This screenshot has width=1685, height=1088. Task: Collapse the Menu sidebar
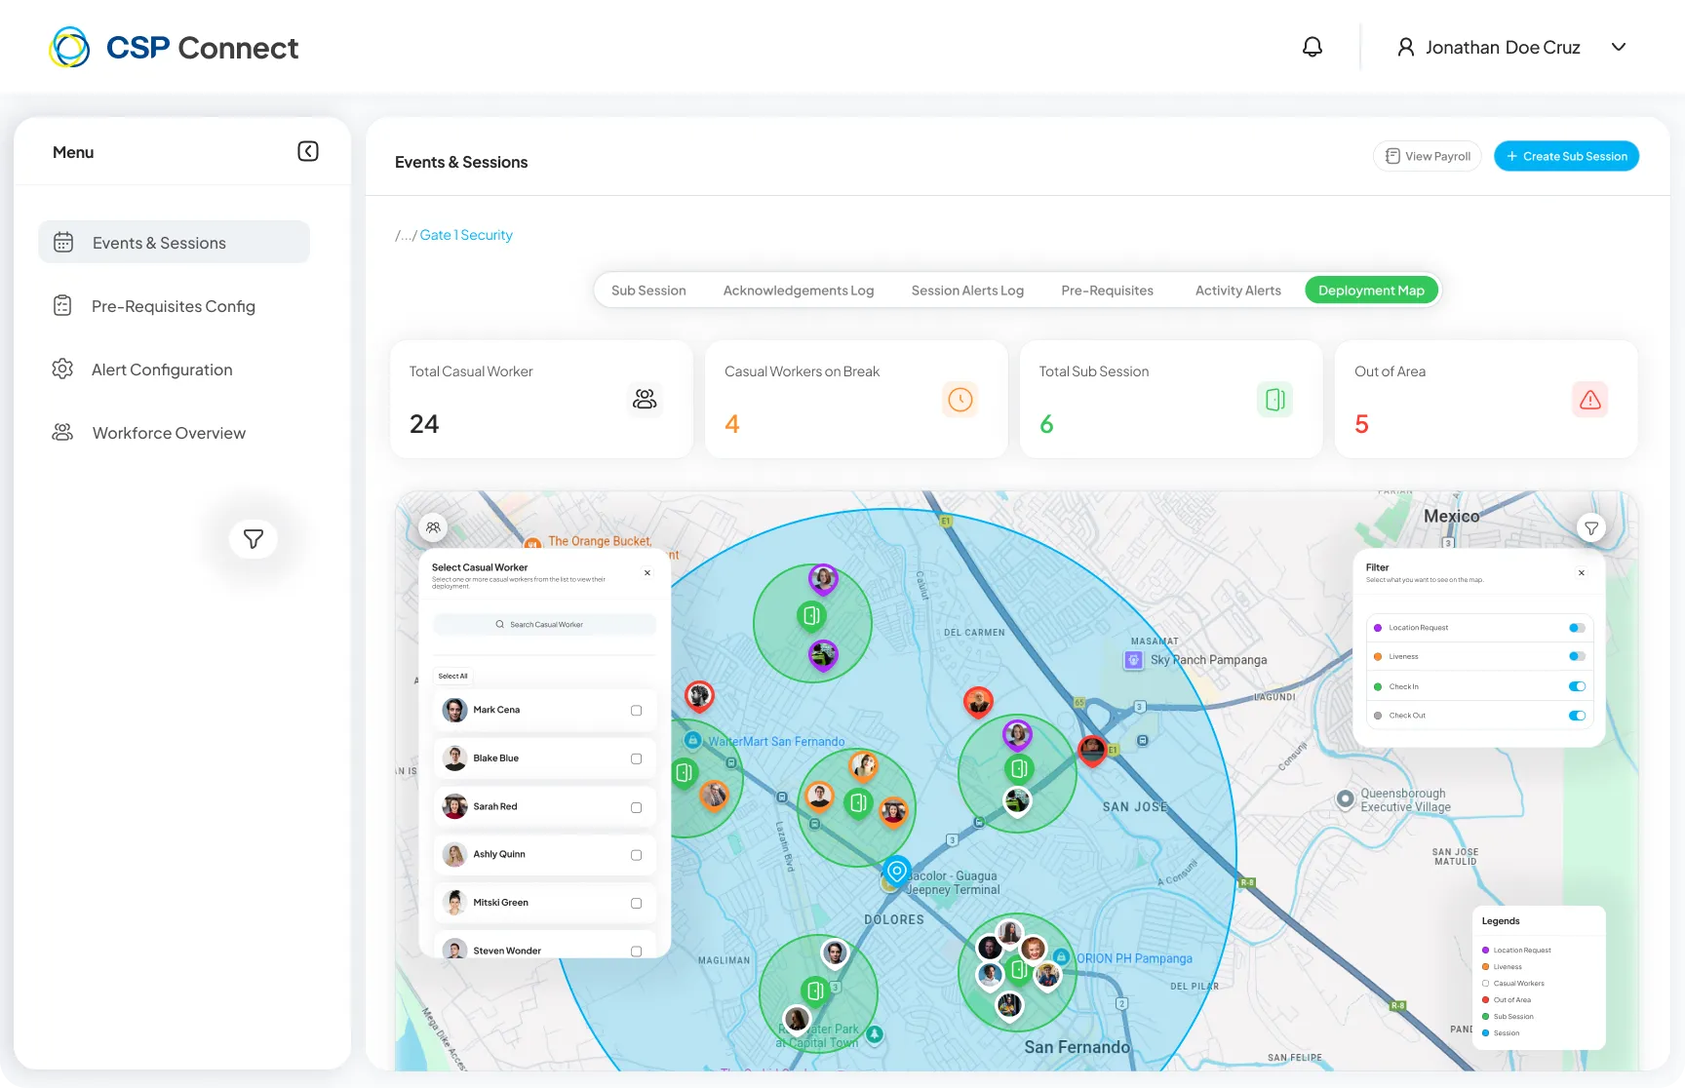click(308, 151)
